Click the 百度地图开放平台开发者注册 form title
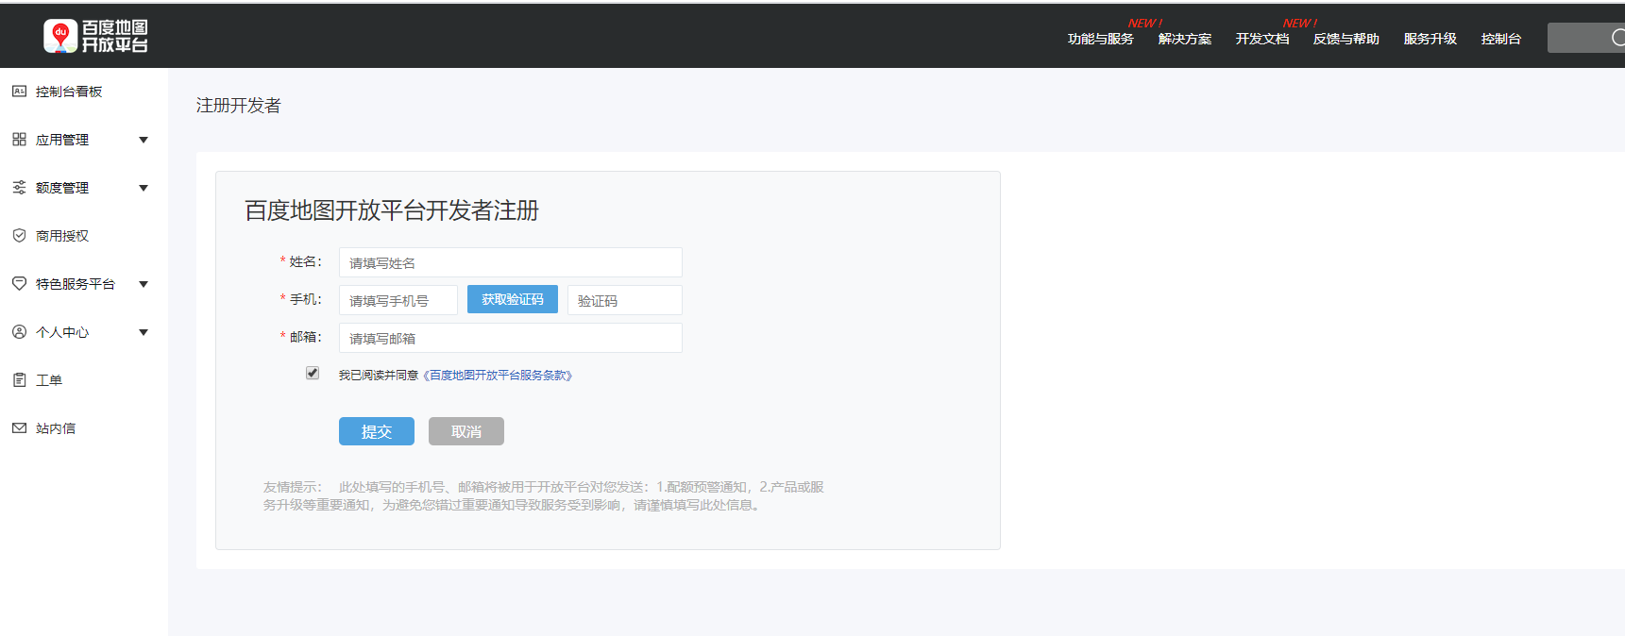 pyautogui.click(x=392, y=210)
